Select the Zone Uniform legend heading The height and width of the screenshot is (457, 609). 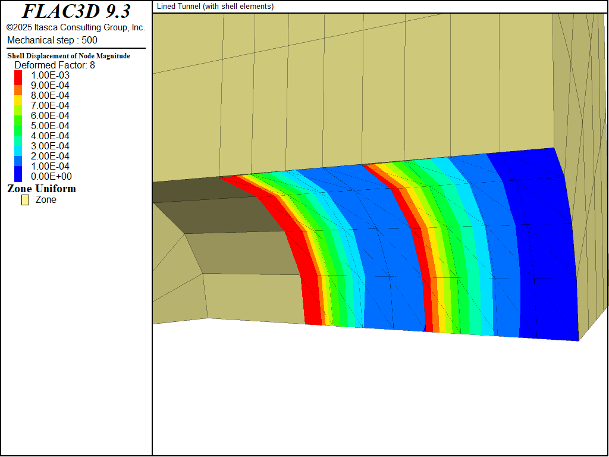[42, 189]
